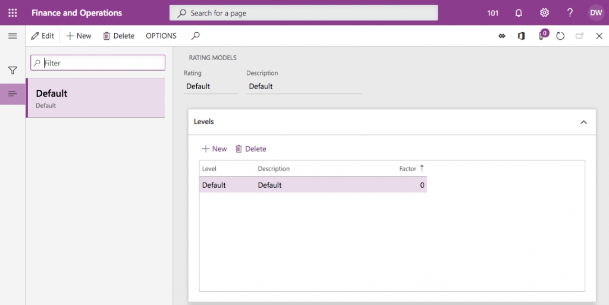Toggle the list view sidebar icon
Viewport: 609px width, 305px height.
pos(12,94)
